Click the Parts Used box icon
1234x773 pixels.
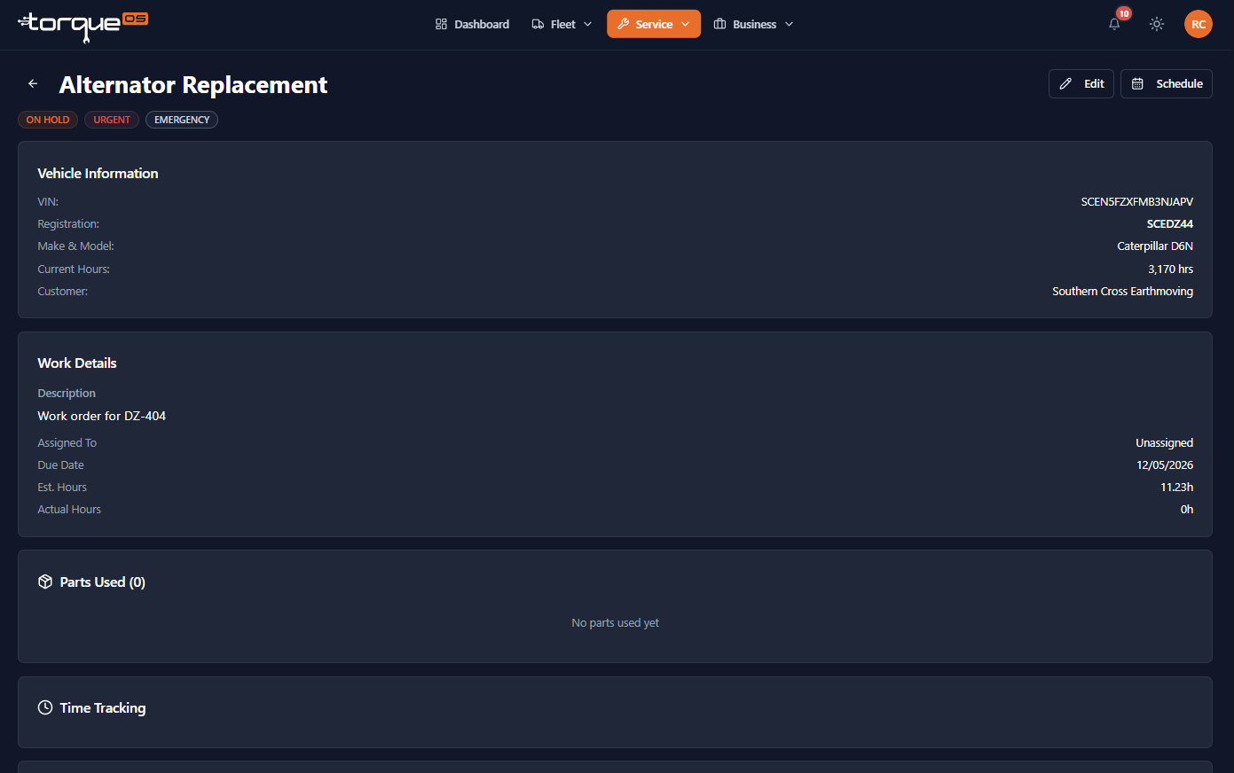click(45, 582)
